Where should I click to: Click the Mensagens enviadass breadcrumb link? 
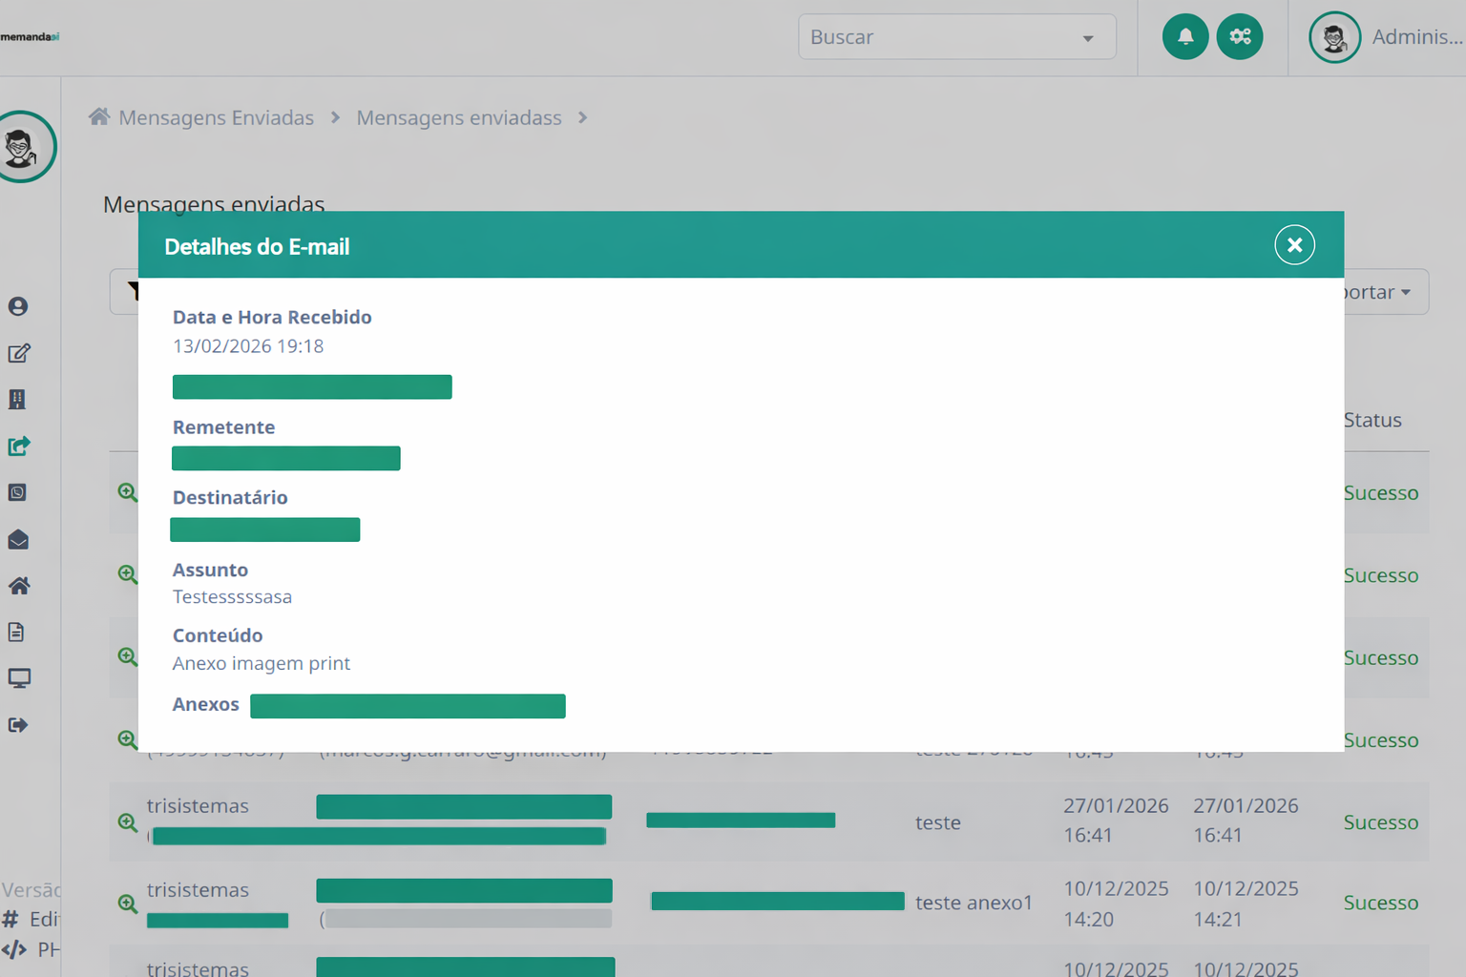458,117
